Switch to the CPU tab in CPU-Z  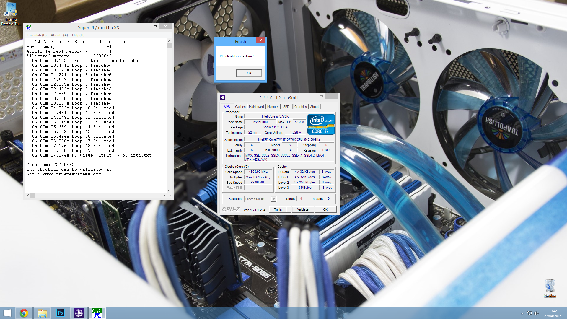point(227,107)
